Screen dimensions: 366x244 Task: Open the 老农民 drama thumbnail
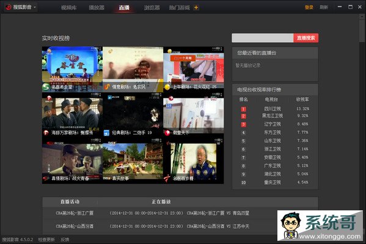(x=133, y=69)
